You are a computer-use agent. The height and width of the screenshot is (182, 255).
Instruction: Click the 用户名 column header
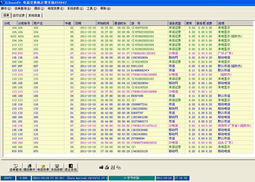48,23
